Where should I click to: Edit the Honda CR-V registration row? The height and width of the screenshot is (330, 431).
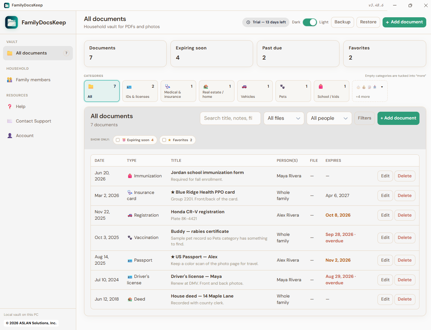(385, 215)
